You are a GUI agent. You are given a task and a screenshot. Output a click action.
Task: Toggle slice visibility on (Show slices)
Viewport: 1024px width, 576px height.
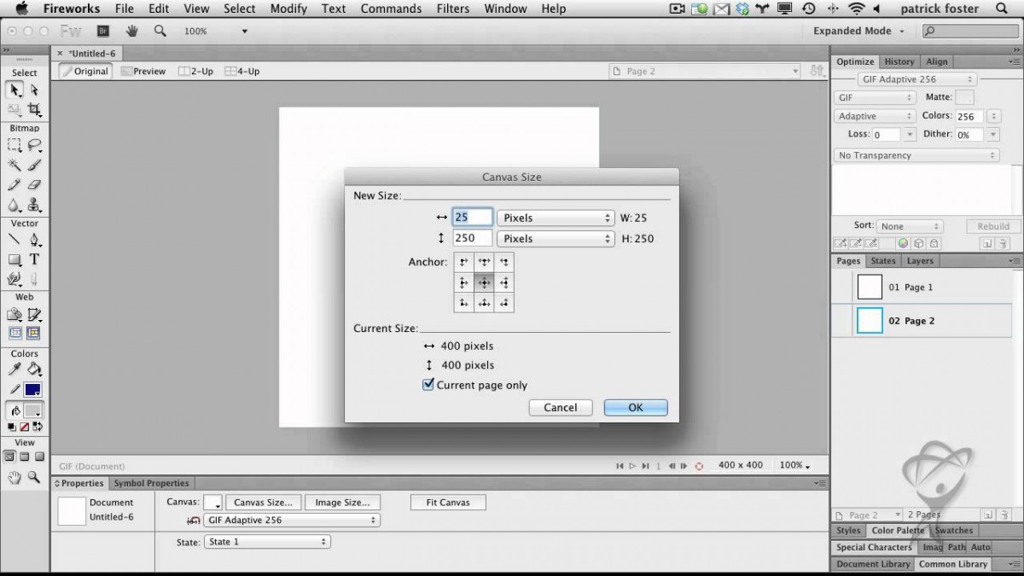pyautogui.click(x=34, y=334)
